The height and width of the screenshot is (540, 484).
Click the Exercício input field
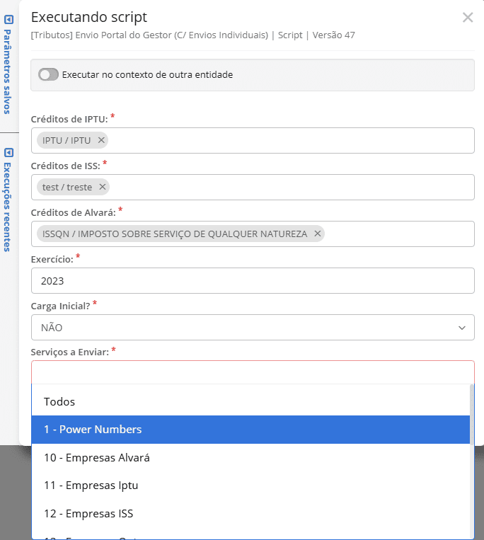[253, 280]
